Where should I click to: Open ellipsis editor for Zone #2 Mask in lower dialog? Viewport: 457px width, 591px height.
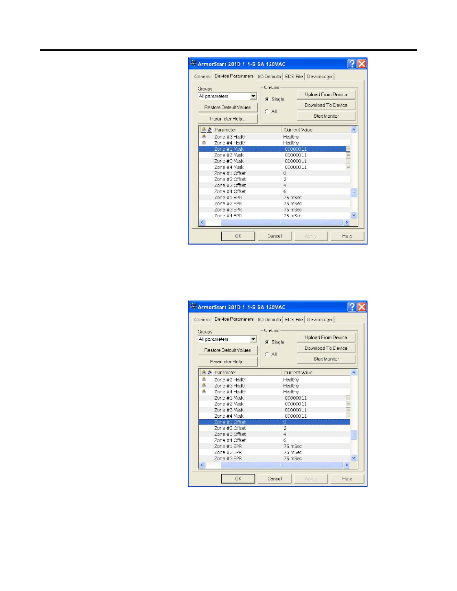click(348, 404)
